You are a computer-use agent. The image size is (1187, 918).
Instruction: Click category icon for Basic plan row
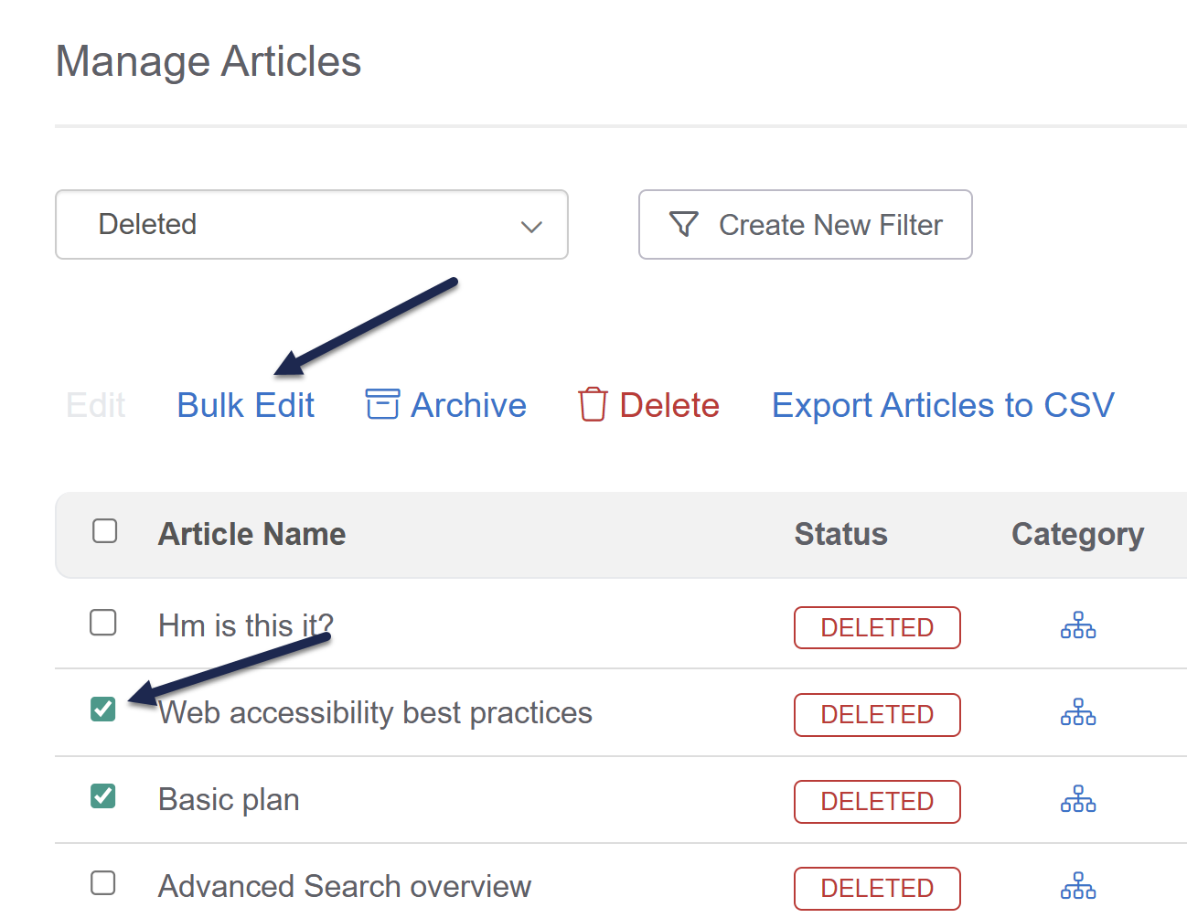point(1077,799)
